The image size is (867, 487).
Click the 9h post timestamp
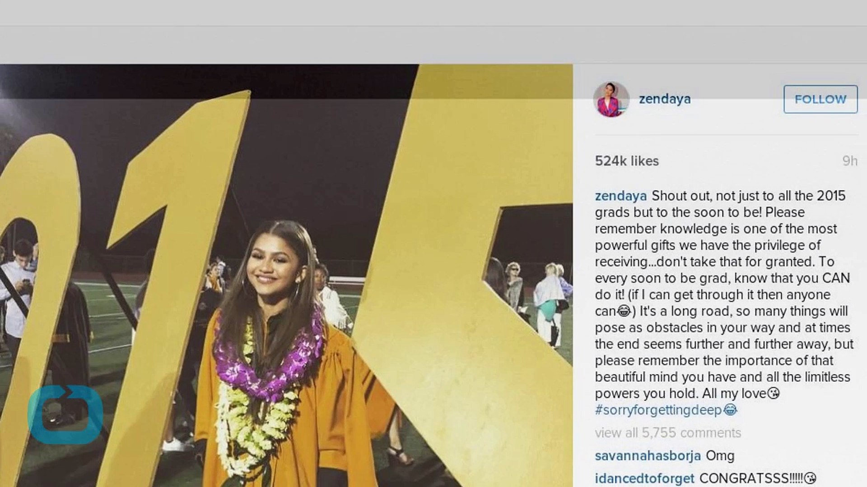tap(850, 161)
